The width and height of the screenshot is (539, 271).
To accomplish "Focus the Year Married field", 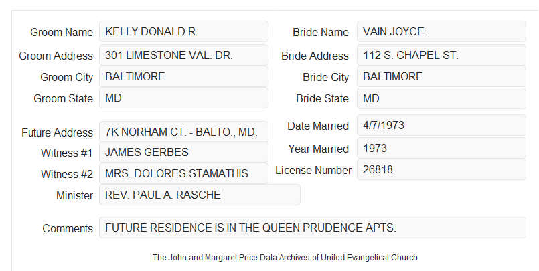I will click(441, 148).
